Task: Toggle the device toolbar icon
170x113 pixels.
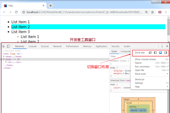Action: 8,46
